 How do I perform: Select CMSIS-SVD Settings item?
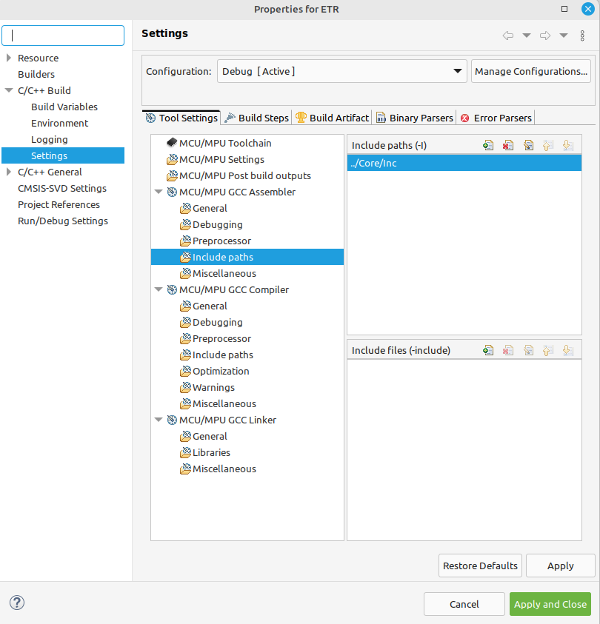(62, 188)
